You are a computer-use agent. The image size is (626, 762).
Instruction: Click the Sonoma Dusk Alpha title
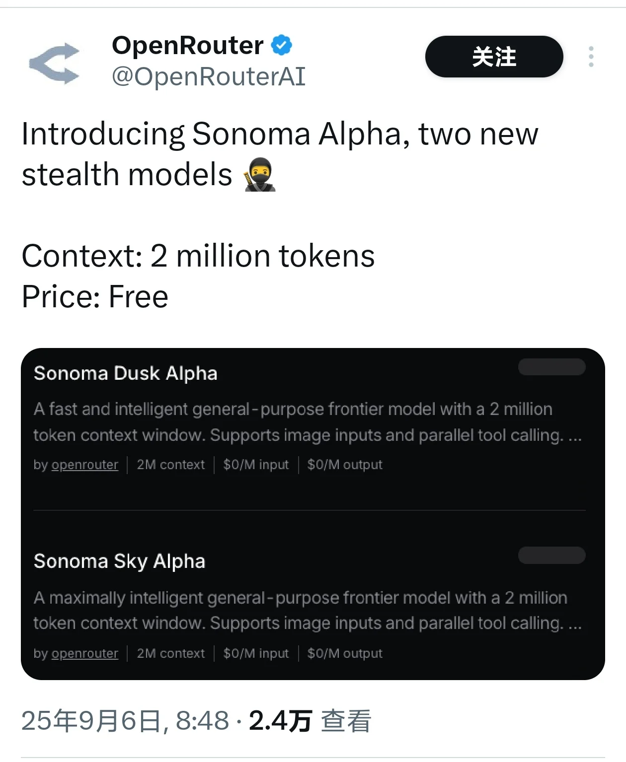[x=125, y=373]
